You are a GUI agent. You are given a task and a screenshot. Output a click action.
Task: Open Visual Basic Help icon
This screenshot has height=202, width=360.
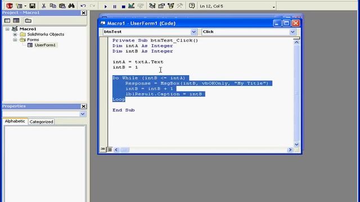coord(192,6)
